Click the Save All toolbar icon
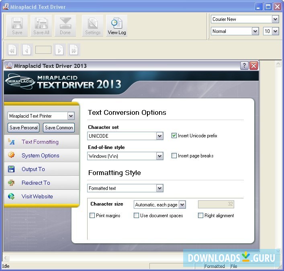The image size is (284, 271). [41, 26]
